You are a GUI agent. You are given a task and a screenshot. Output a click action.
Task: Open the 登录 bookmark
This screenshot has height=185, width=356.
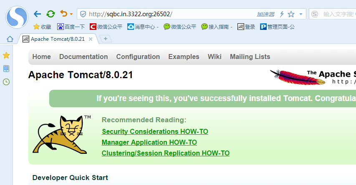[246, 27]
